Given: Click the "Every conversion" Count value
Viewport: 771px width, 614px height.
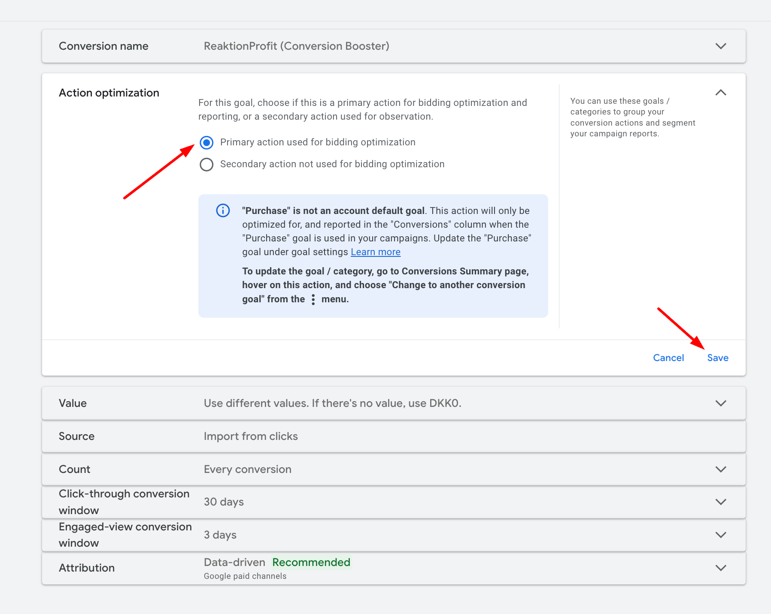Looking at the screenshot, I should (247, 469).
